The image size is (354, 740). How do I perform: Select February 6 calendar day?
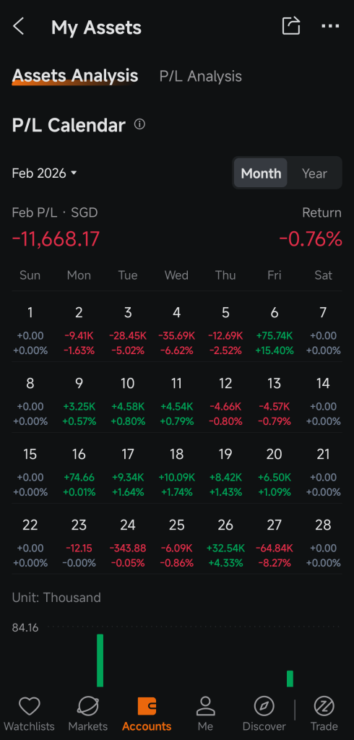275,330
